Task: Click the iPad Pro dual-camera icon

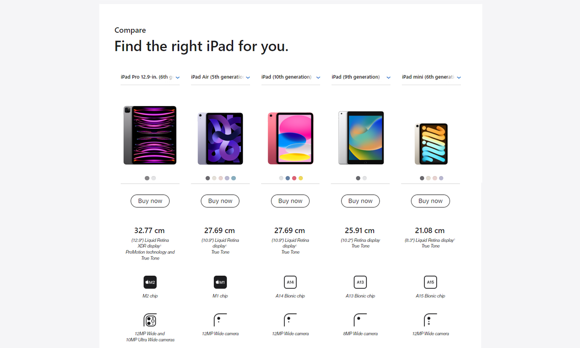Action: 150,320
